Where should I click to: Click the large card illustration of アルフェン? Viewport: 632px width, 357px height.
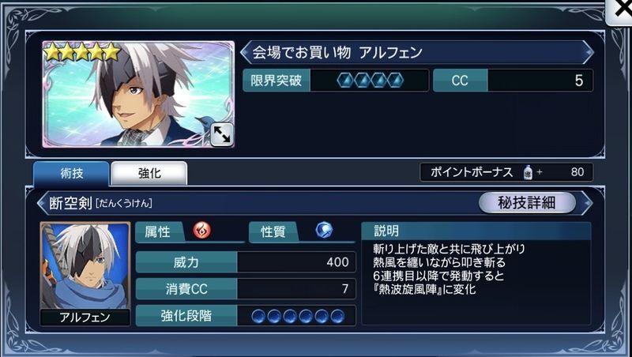click(138, 94)
